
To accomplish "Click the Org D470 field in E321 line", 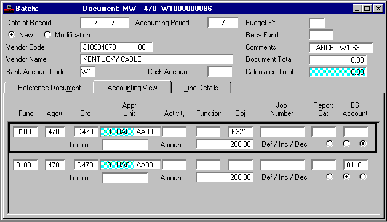I will (86, 132).
